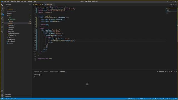
Task: Switch to the Problems panel tab
Action: point(36,72)
